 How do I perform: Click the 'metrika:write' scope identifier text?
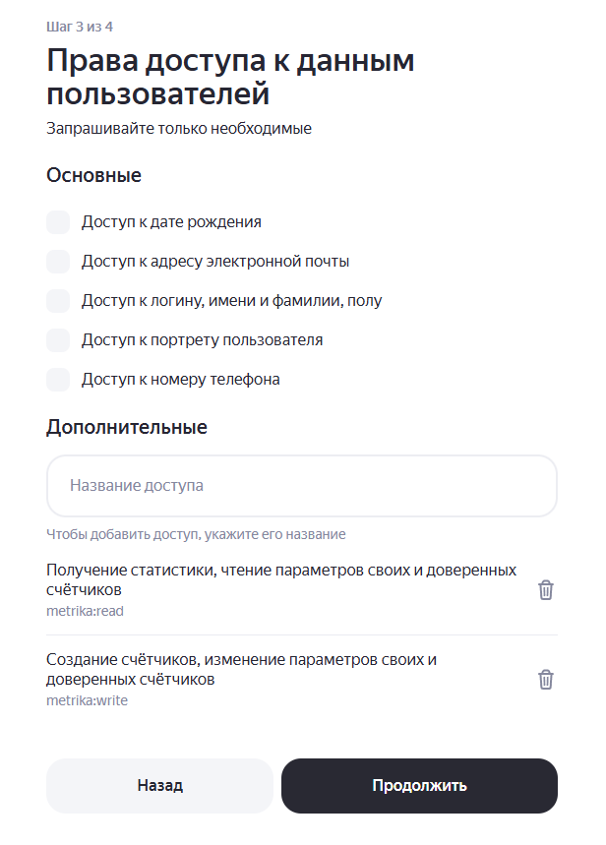tap(87, 701)
